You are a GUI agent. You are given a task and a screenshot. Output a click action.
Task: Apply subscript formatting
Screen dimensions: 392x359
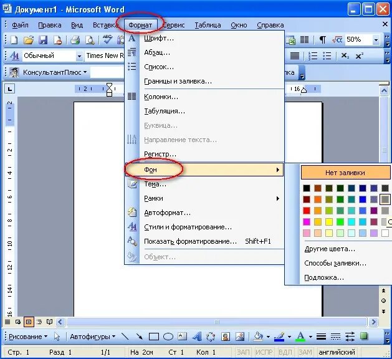pyautogui.click(x=345, y=55)
